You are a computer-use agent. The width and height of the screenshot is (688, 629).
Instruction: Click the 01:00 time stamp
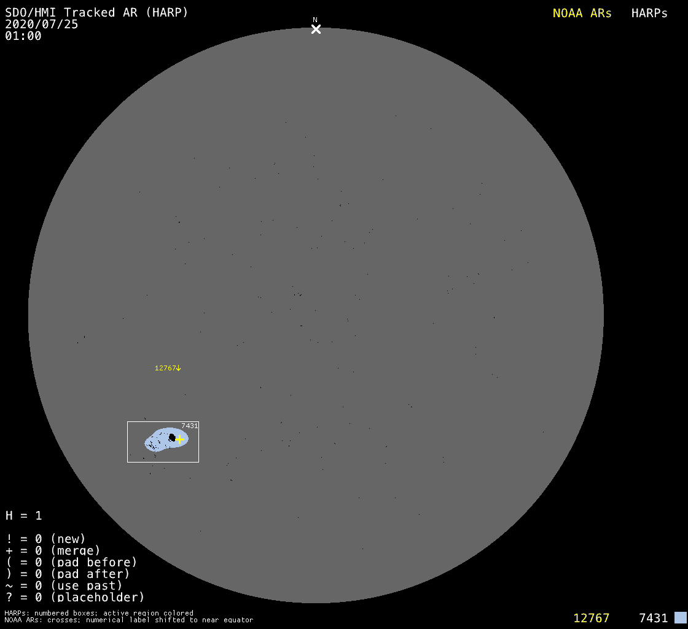pyautogui.click(x=23, y=36)
